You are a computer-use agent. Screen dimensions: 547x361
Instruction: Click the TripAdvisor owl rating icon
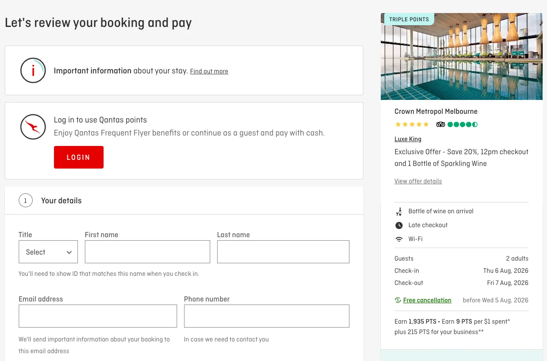(x=441, y=125)
